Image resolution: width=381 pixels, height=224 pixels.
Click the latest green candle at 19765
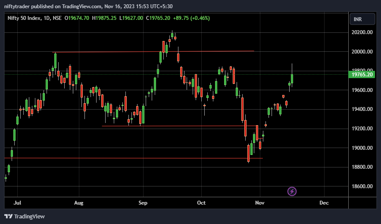point(292,79)
